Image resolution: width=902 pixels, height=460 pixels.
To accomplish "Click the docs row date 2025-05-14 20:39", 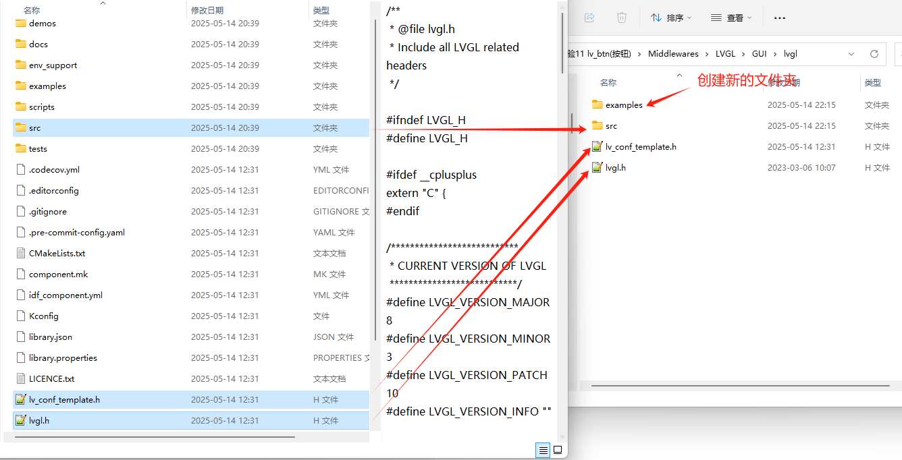I will pos(225,45).
